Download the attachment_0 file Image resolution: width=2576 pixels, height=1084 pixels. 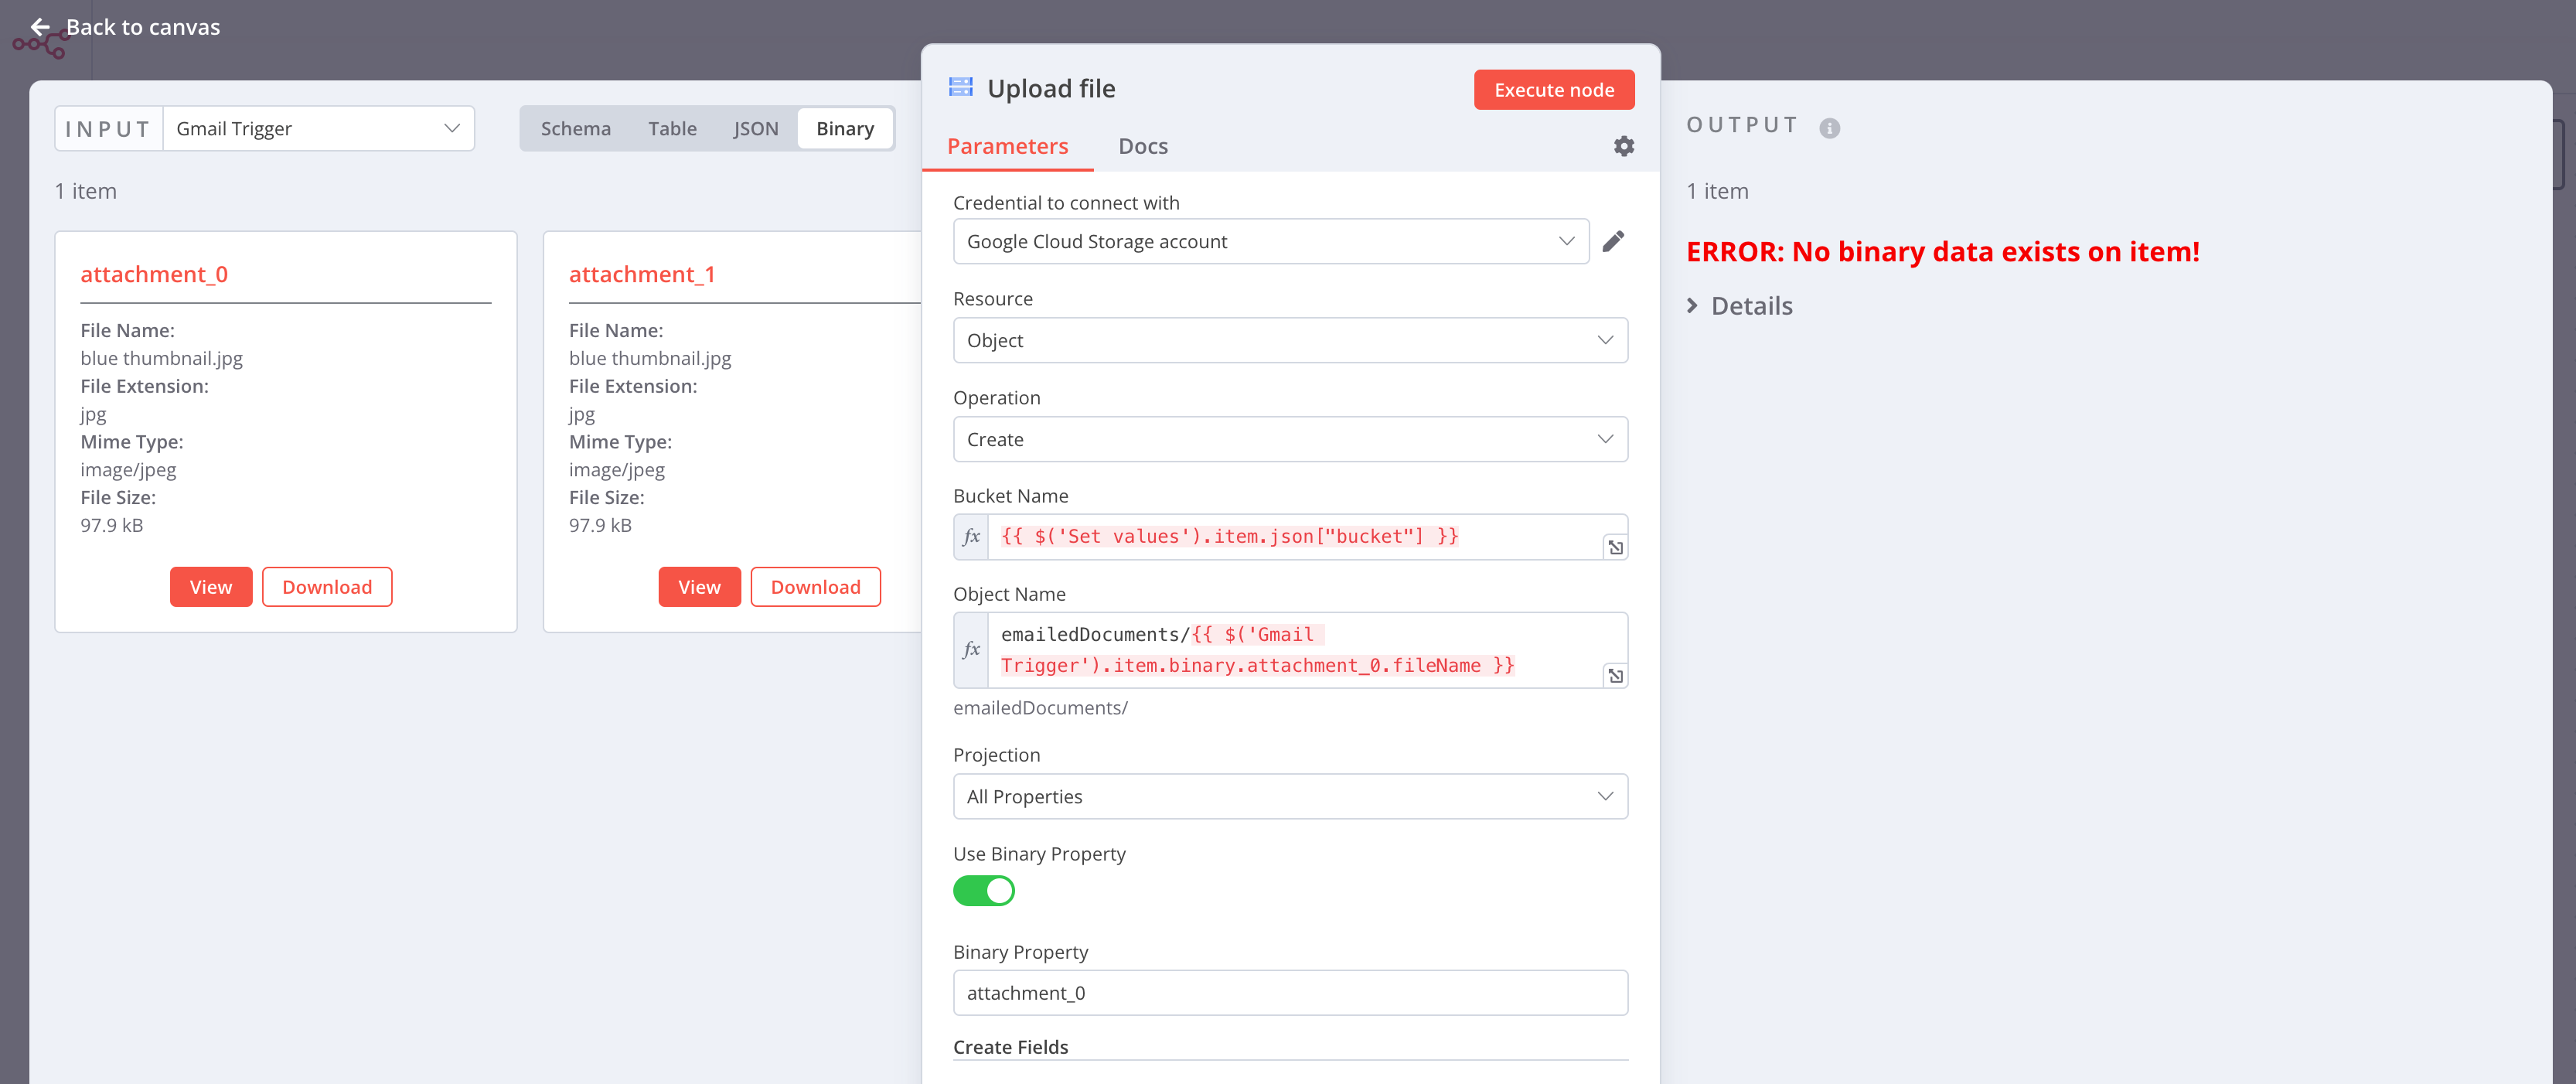(326, 587)
